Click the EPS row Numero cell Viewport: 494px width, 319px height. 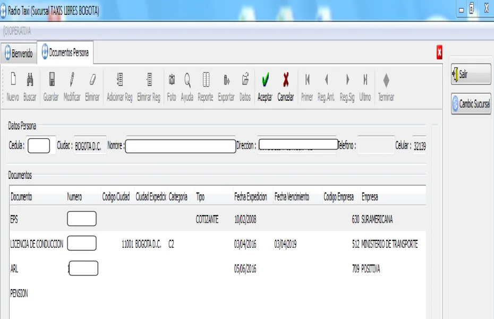[82, 219]
